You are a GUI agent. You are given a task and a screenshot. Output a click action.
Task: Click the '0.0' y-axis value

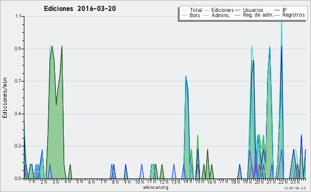coord(18,179)
